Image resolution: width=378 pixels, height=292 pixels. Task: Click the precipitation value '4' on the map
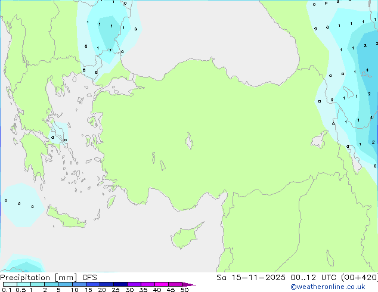[x=367, y=70]
